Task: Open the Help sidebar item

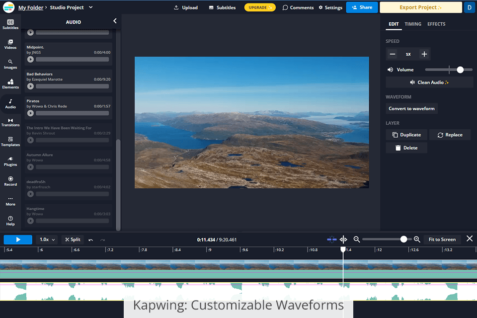Action: coord(10,221)
